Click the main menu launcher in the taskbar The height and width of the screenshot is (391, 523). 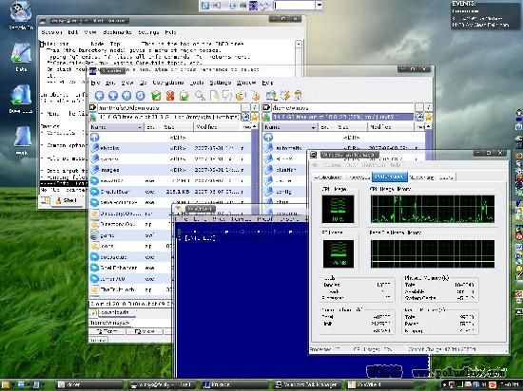[6, 384]
